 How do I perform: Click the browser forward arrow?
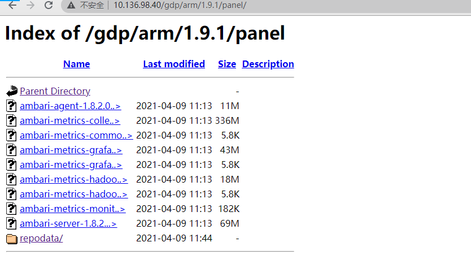tap(30, 5)
